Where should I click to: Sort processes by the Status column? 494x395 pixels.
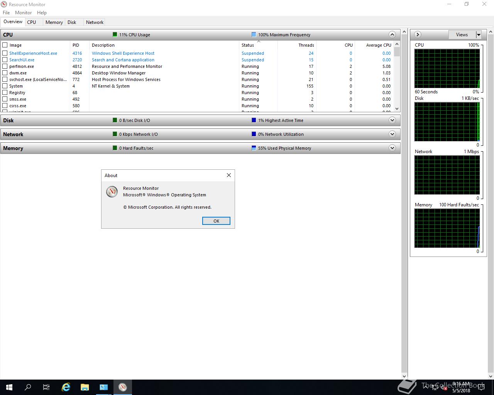coord(258,45)
